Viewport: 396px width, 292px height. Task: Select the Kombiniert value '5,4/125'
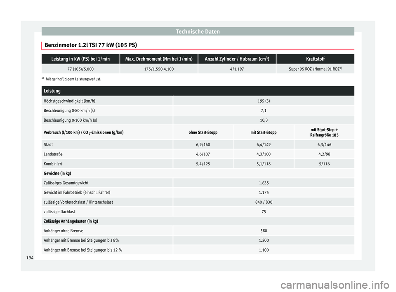tap(203, 164)
